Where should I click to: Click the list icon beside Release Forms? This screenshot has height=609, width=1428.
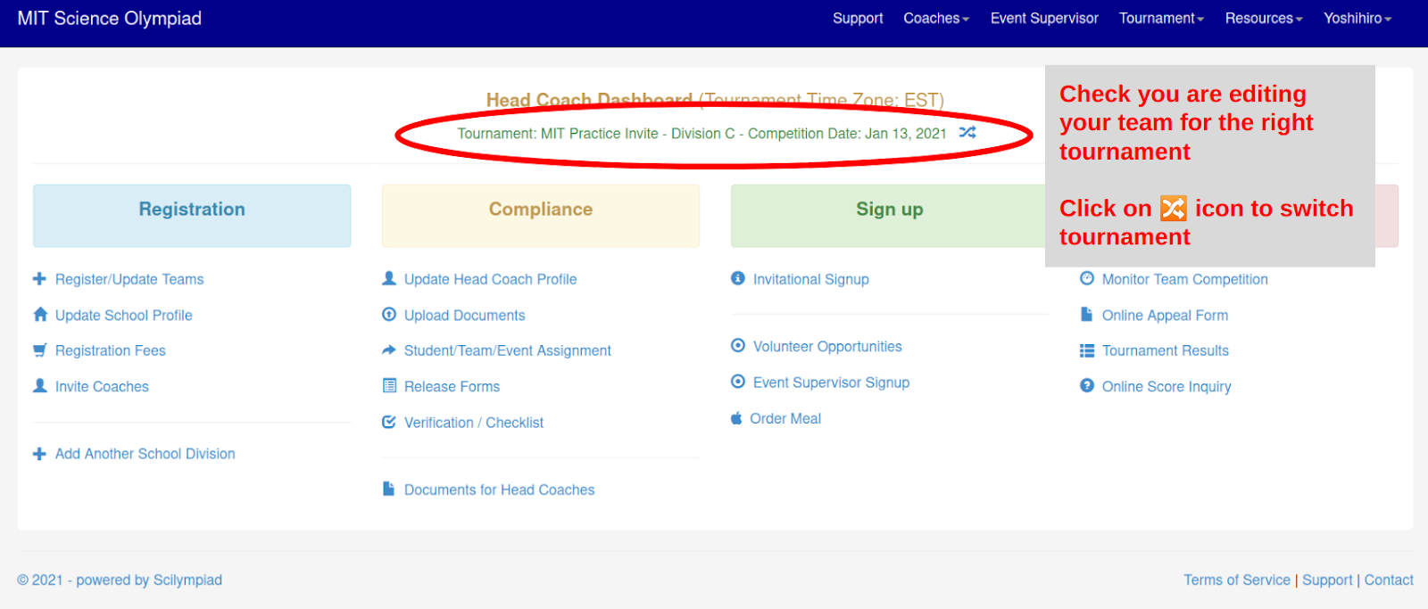tap(389, 386)
